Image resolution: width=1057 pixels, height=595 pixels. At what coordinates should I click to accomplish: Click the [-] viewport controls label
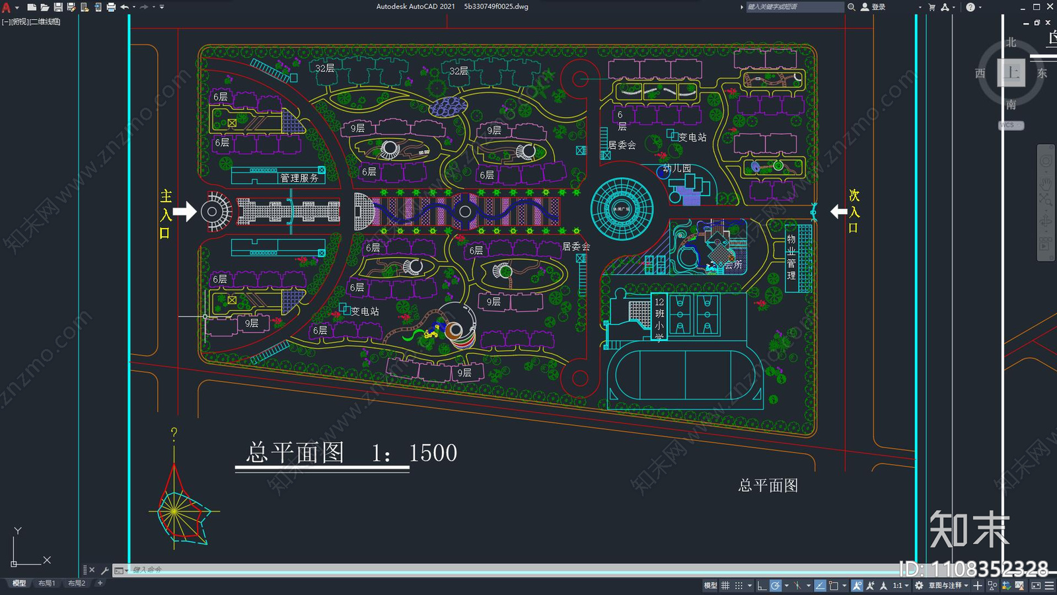point(5,22)
